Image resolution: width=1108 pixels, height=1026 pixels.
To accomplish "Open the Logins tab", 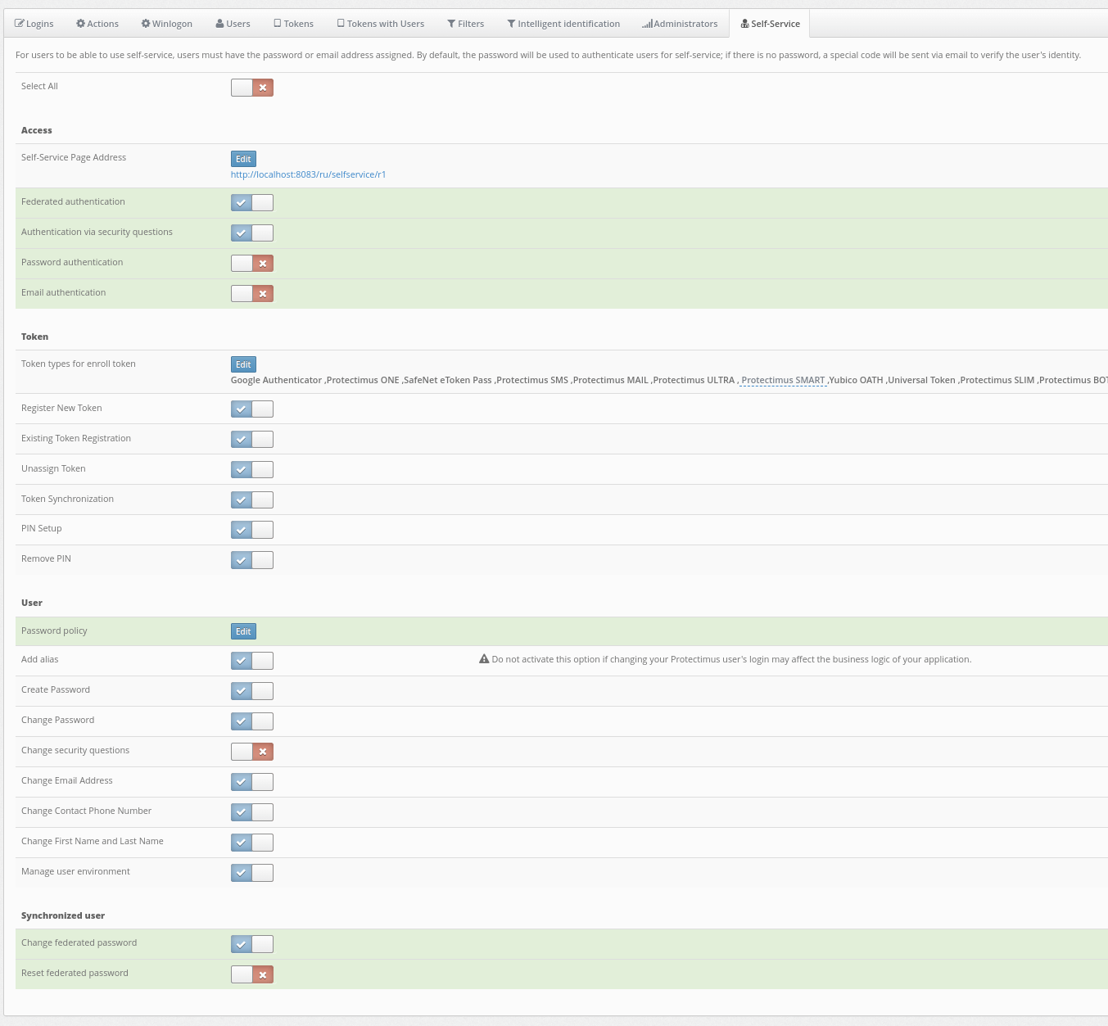I will pos(34,24).
